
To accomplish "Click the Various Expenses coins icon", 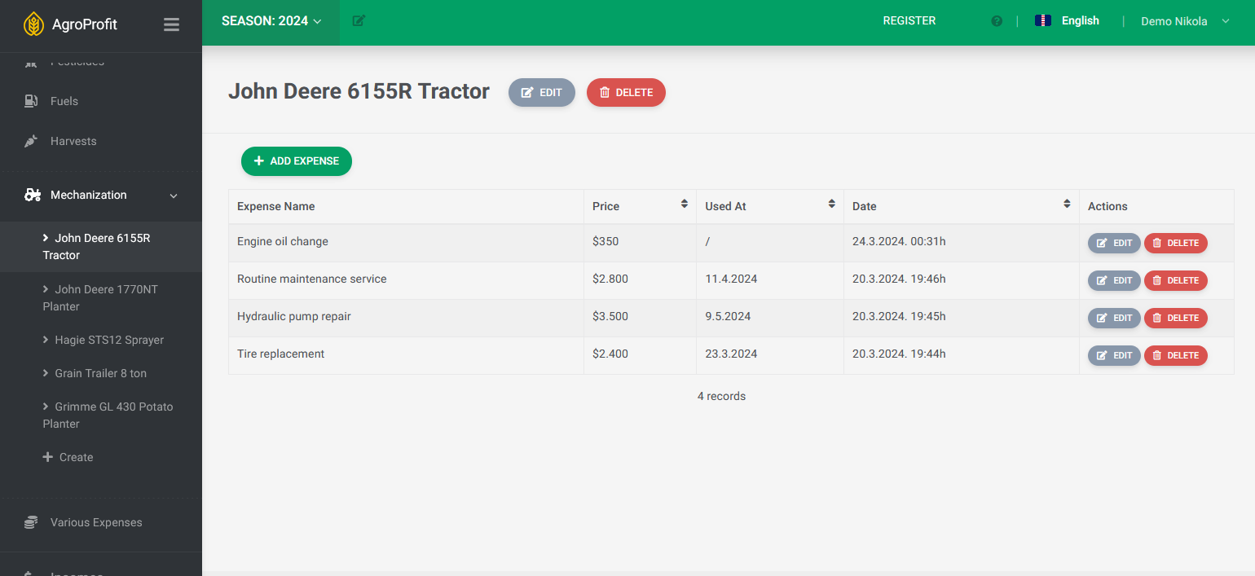I will click(31, 522).
